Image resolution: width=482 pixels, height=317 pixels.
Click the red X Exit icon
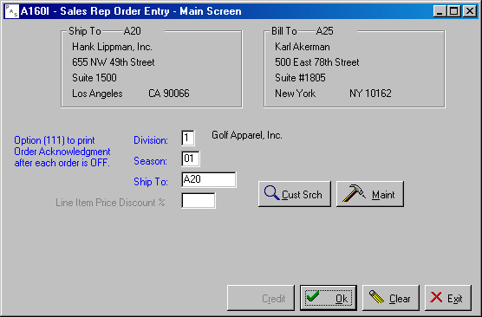(436, 297)
